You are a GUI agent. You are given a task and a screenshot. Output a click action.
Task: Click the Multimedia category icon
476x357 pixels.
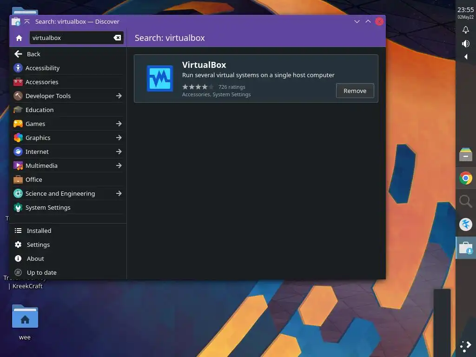[18, 165]
